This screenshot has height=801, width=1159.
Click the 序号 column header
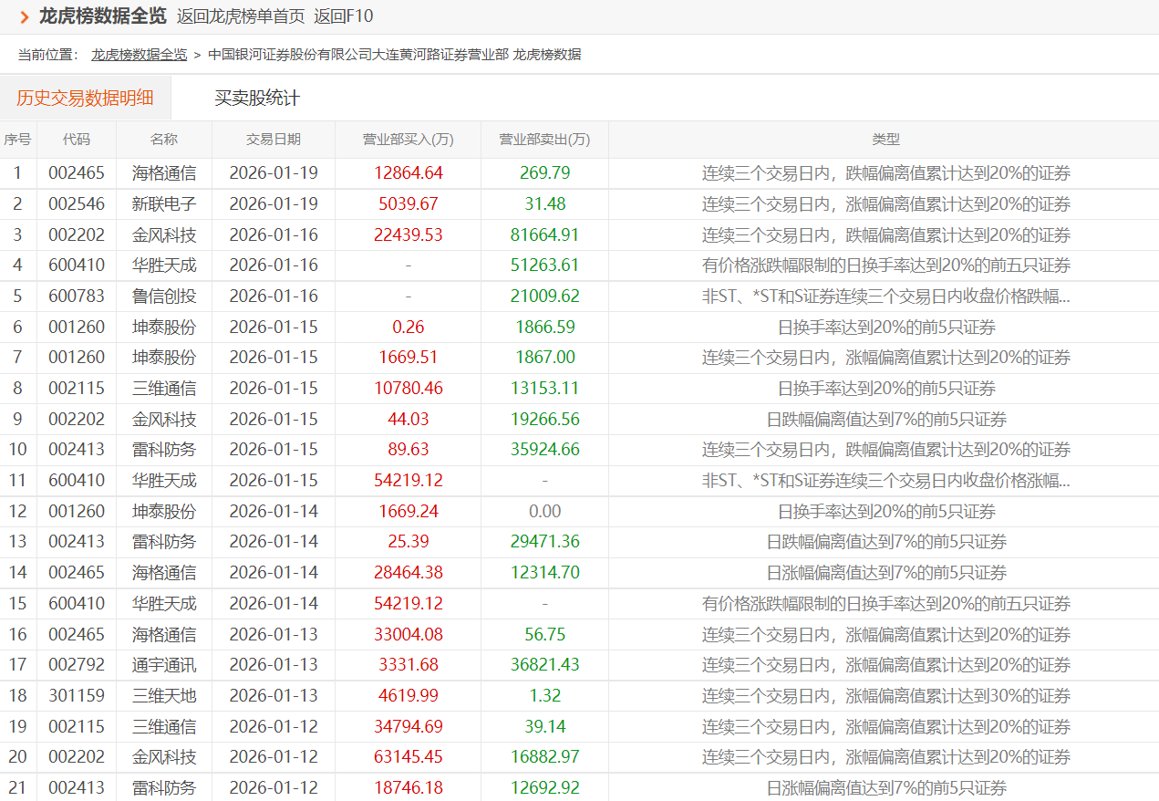tap(17, 140)
